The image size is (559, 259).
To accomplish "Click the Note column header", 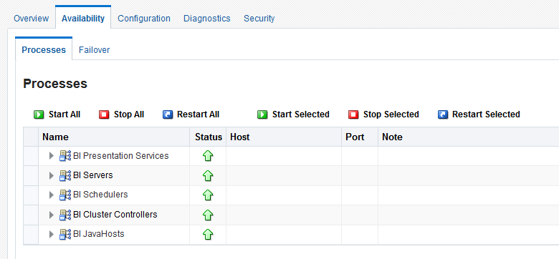I will pyautogui.click(x=469, y=137).
